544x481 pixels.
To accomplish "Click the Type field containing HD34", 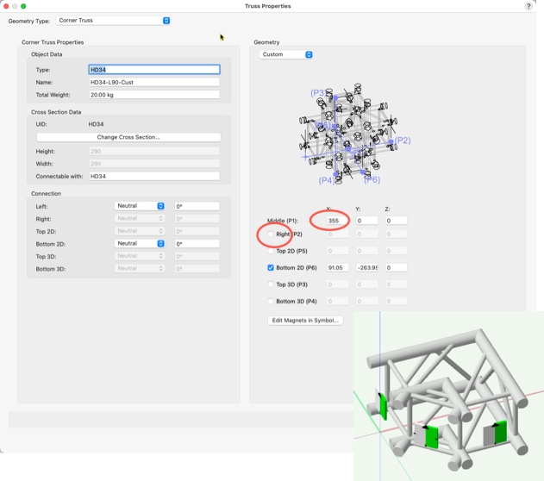I will (153, 70).
